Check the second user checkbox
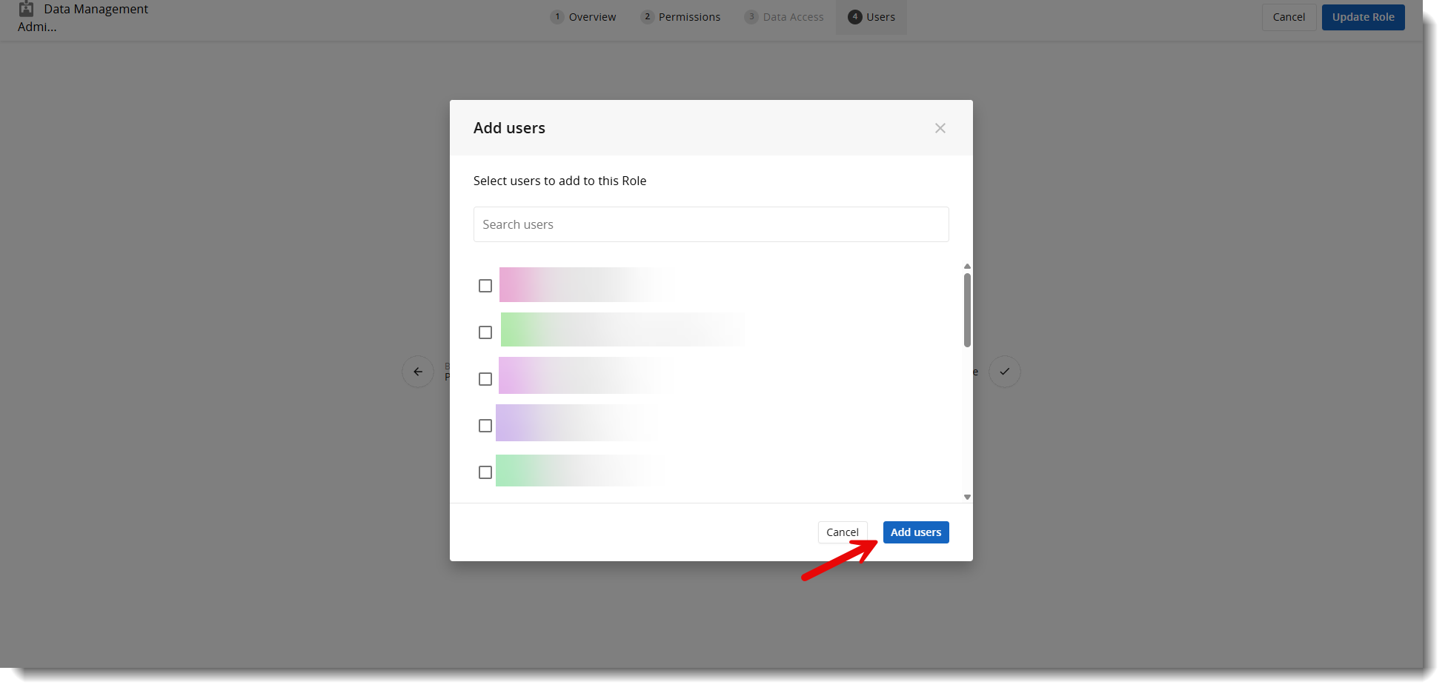 click(x=485, y=332)
